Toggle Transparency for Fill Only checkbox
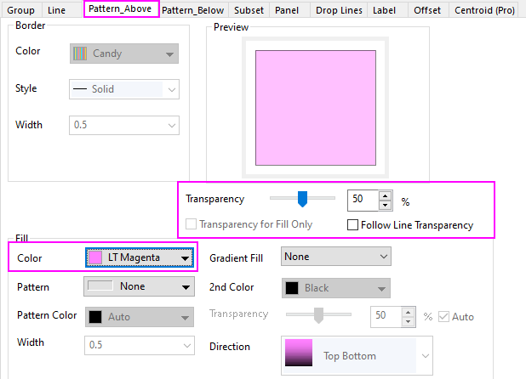Viewport: 526px width, 379px height. pyautogui.click(x=192, y=225)
